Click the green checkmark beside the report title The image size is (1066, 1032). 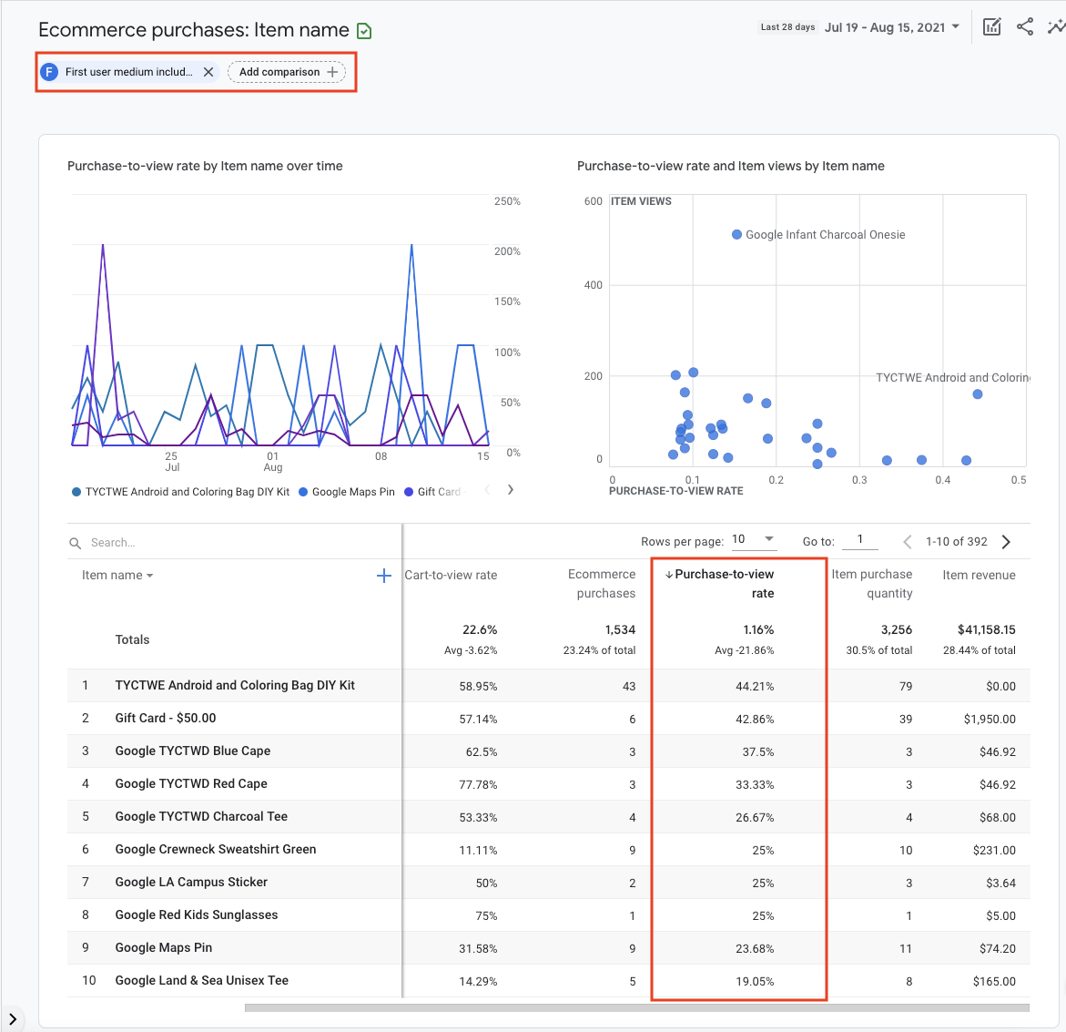click(363, 29)
